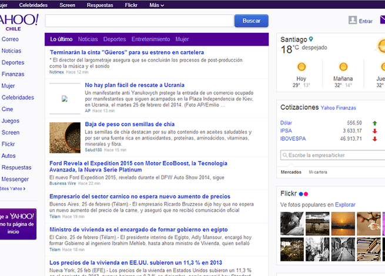This screenshot has width=385, height=276.
Task: Click the Entrar sign-in link
Action: [x=366, y=21]
